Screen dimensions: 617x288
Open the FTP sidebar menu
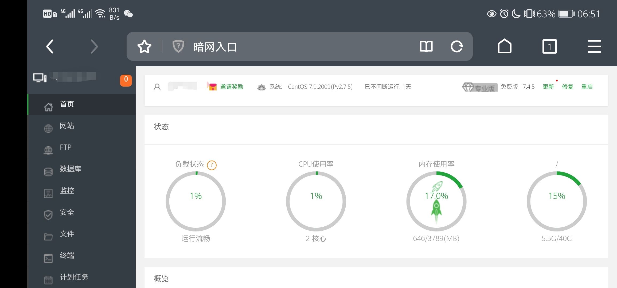point(65,147)
